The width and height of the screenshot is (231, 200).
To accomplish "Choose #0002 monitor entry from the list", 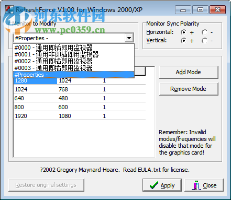I will [x=74, y=61].
